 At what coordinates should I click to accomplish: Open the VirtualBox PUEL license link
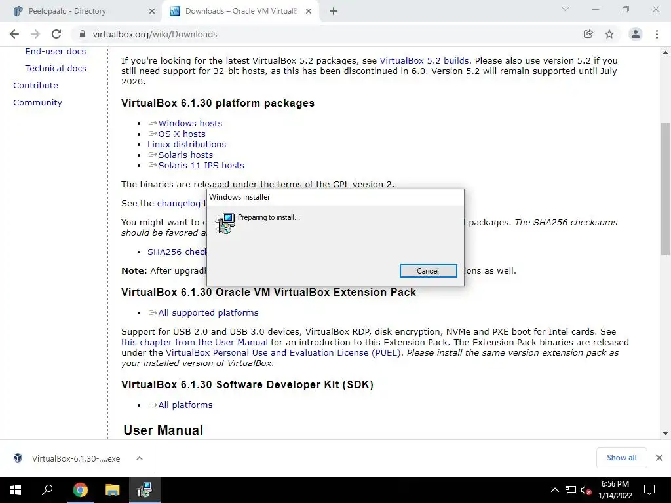(283, 353)
